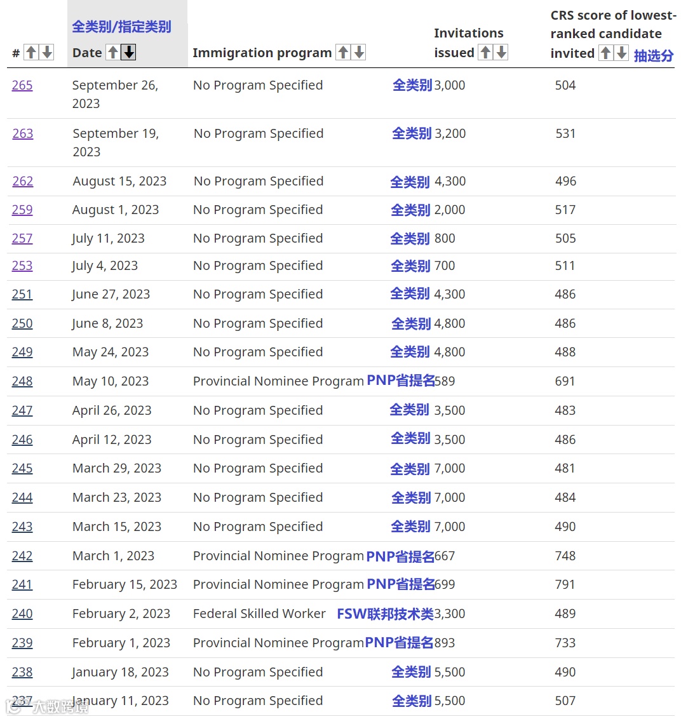Open draw 251 link
Screen dimensions: 681x719
(22, 294)
